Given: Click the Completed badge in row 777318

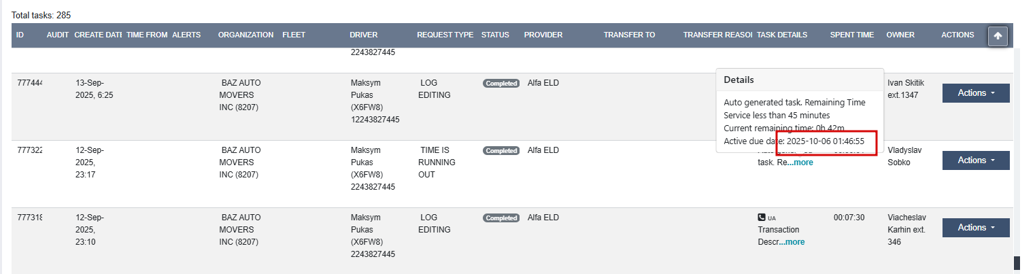Looking at the screenshot, I should [x=501, y=218].
